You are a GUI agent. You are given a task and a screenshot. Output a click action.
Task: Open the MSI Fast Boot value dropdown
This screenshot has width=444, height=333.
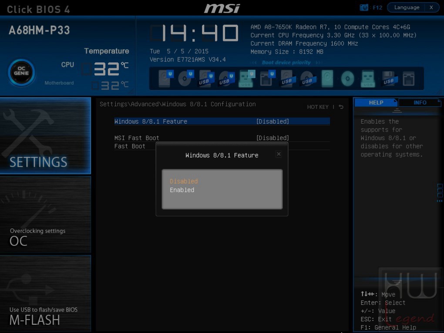(x=272, y=138)
